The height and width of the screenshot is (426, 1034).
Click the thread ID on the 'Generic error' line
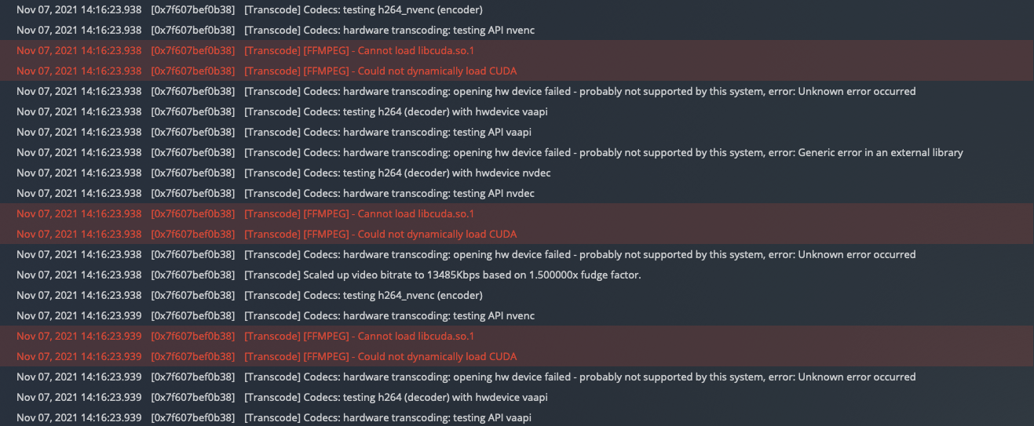click(192, 152)
